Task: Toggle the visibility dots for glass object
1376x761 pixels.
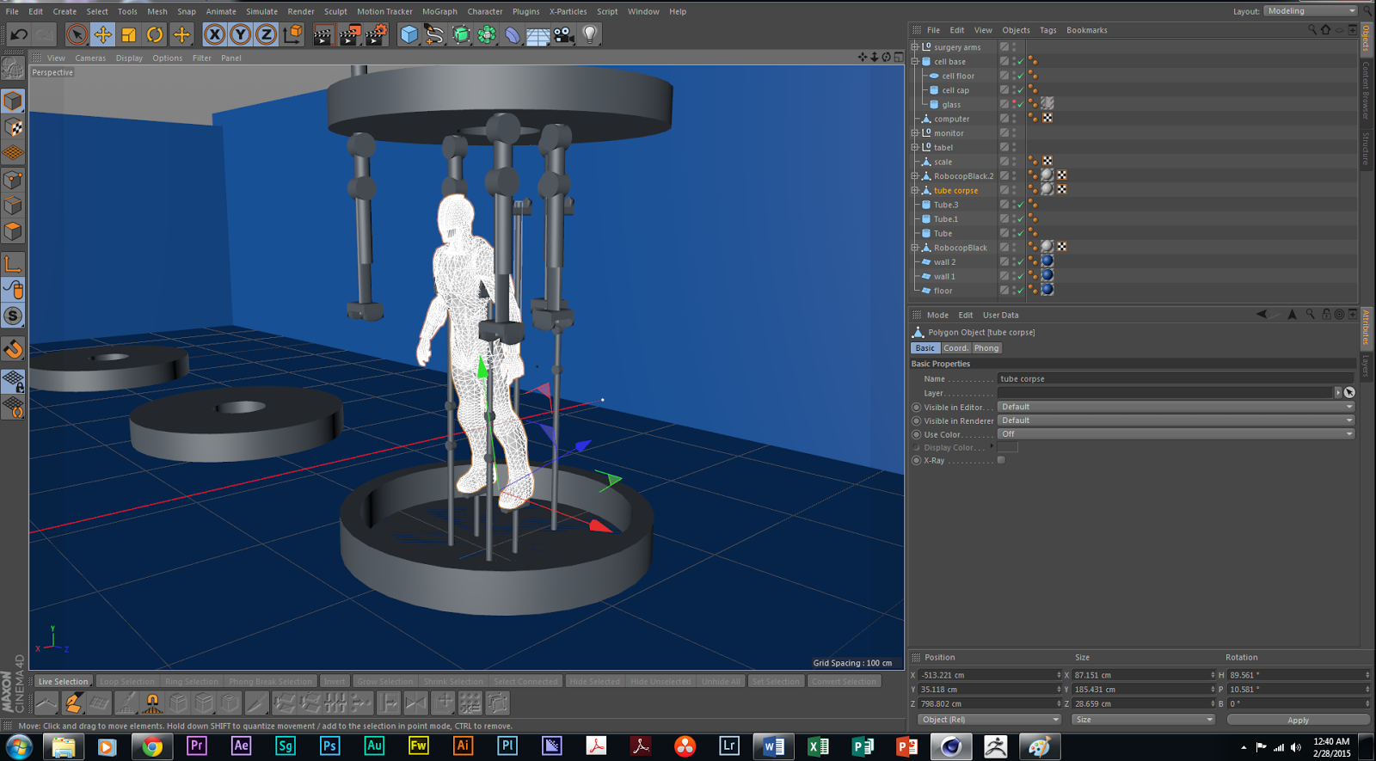Action: point(1014,104)
